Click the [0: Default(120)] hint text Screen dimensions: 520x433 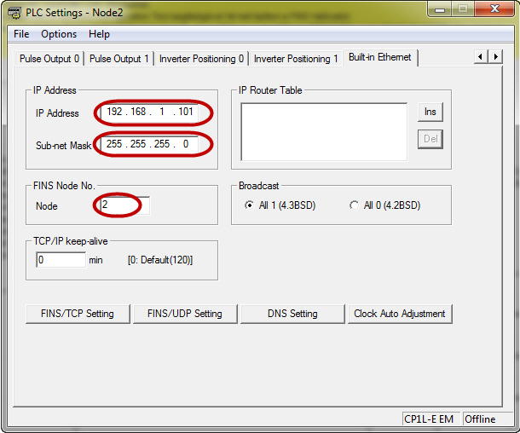(x=160, y=260)
